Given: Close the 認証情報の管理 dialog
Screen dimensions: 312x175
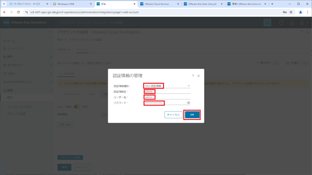Looking at the screenshot, I should pyautogui.click(x=199, y=76).
